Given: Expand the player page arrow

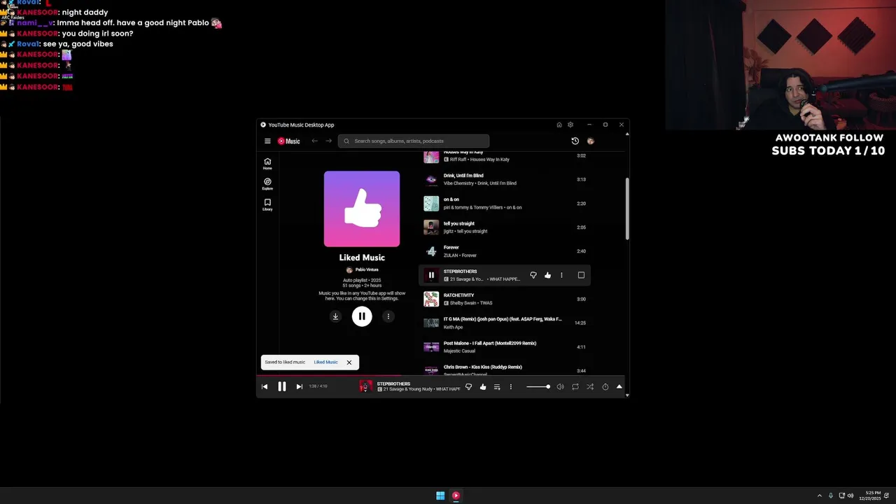Looking at the screenshot, I should [619, 386].
